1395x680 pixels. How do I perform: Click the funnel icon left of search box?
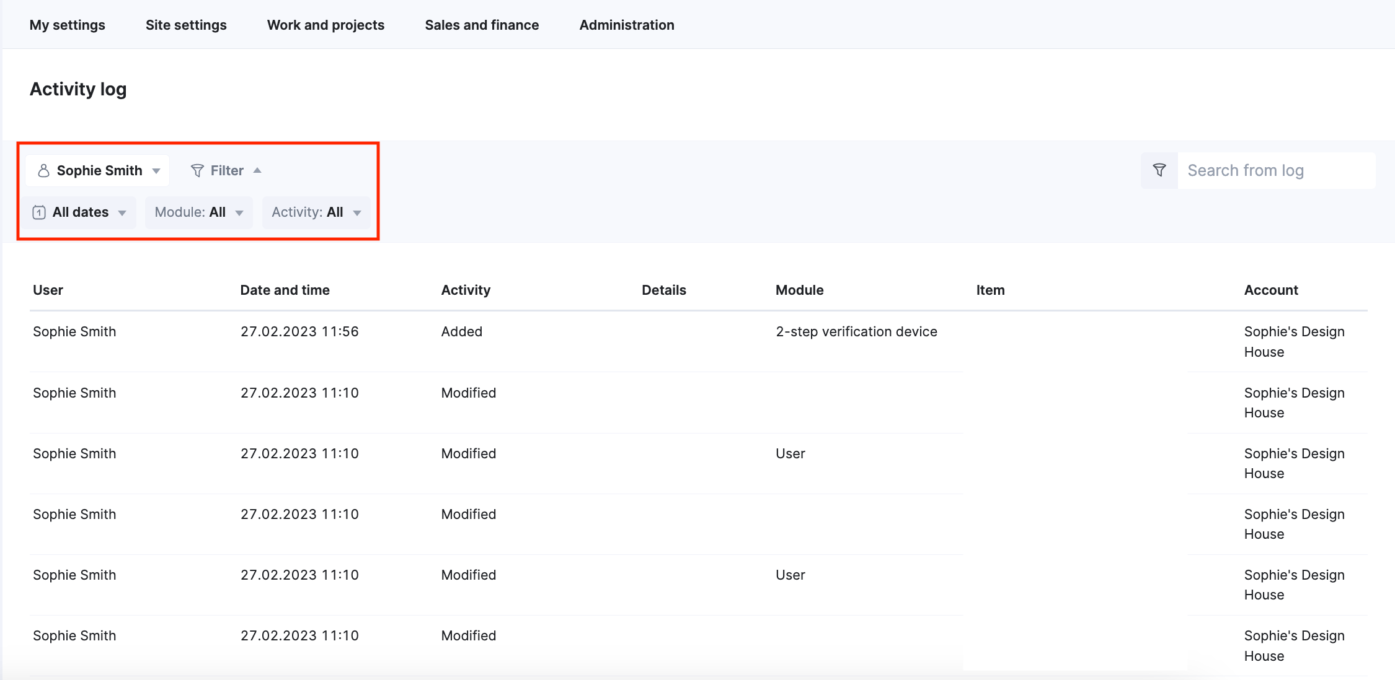coord(1159,170)
